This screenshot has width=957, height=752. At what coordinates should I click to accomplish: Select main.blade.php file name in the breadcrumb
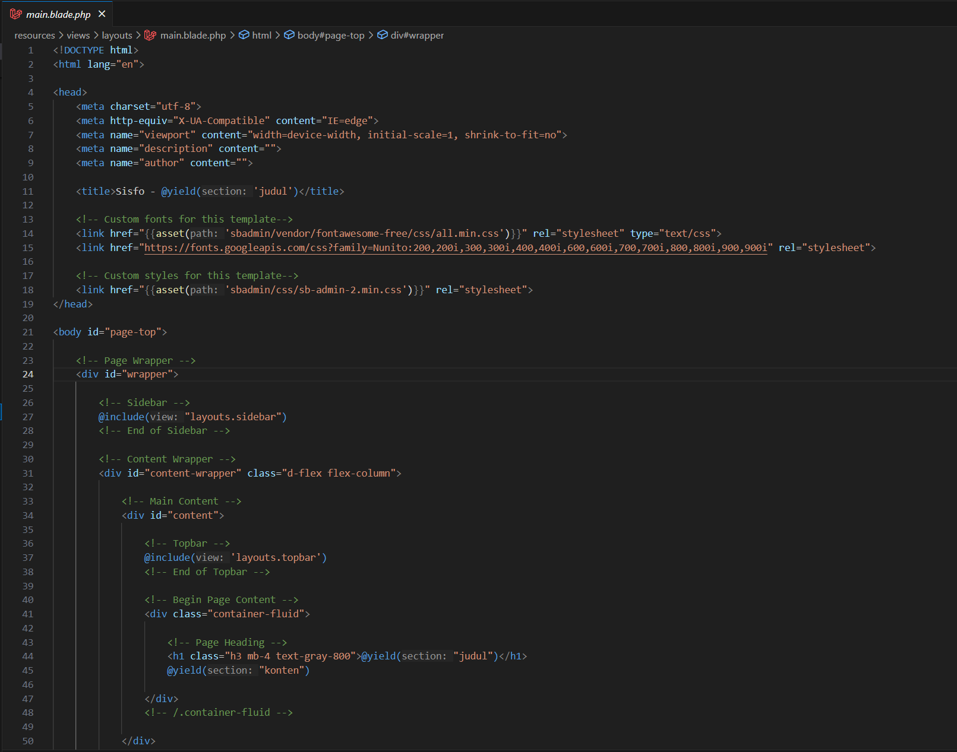click(193, 35)
